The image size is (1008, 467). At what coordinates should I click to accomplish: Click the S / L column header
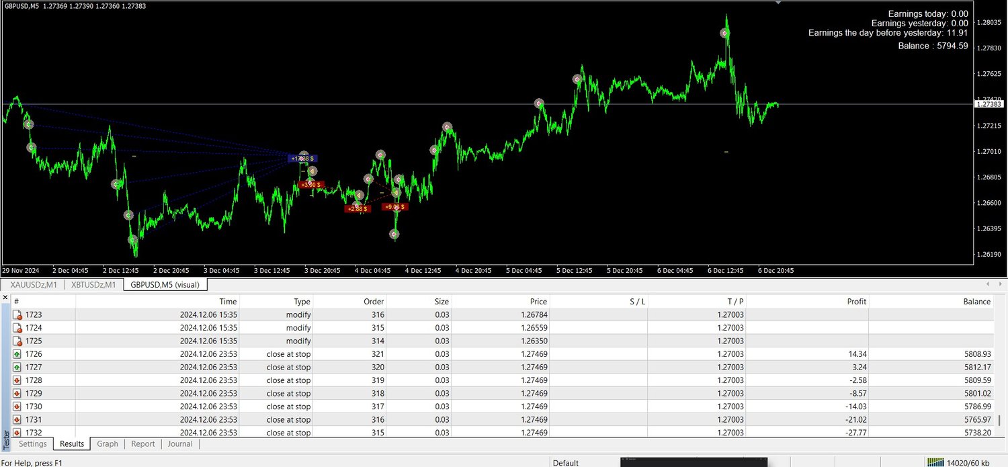pyautogui.click(x=599, y=302)
